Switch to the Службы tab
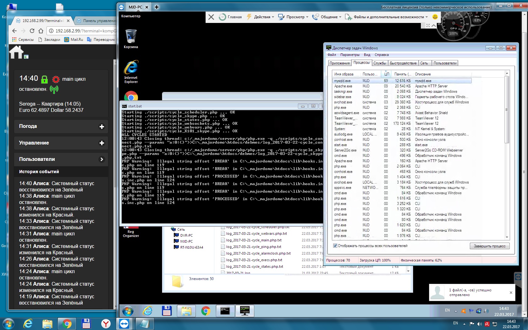 point(380,63)
